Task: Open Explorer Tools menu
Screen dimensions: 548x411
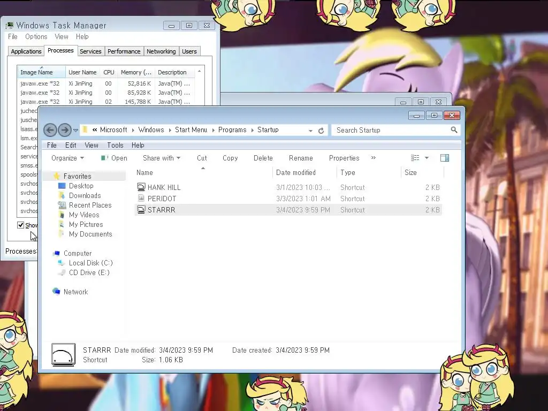Action: tap(115, 145)
